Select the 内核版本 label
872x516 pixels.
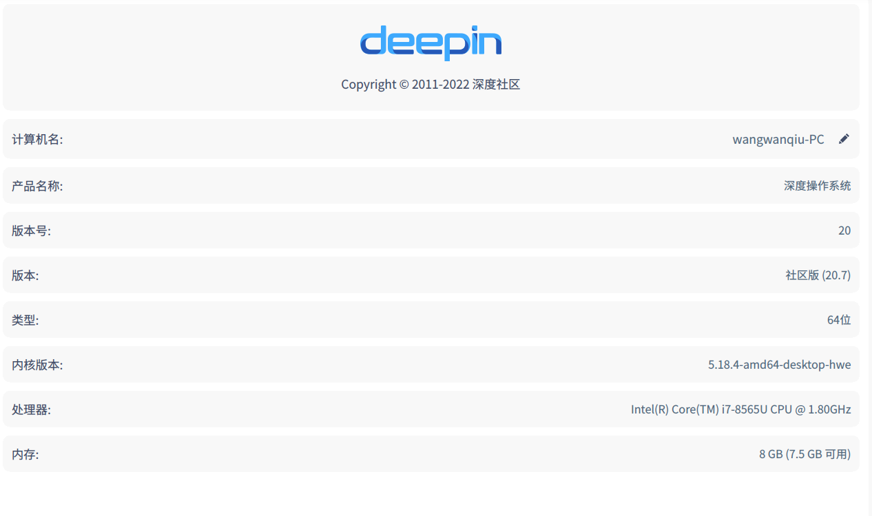37,365
